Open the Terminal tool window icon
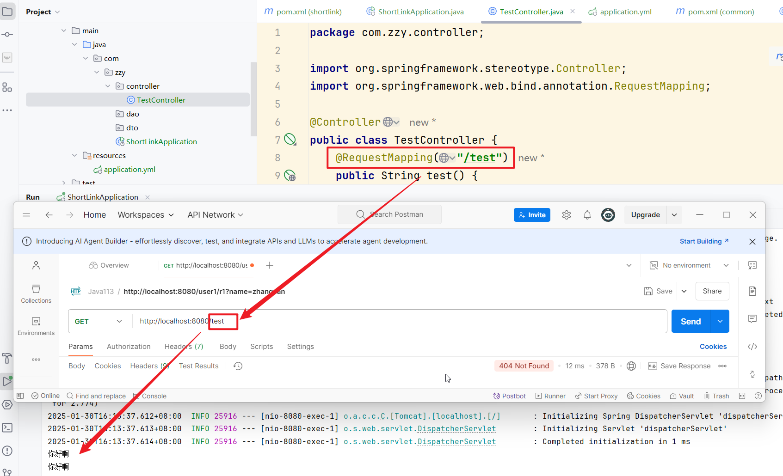Screen dimensions: 783x476 pyautogui.click(x=7, y=427)
